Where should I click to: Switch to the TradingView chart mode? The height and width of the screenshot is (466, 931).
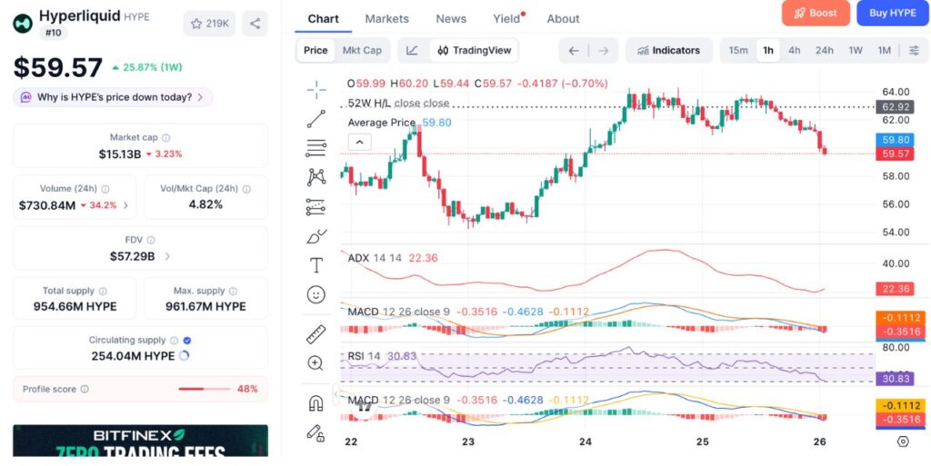[x=474, y=50]
